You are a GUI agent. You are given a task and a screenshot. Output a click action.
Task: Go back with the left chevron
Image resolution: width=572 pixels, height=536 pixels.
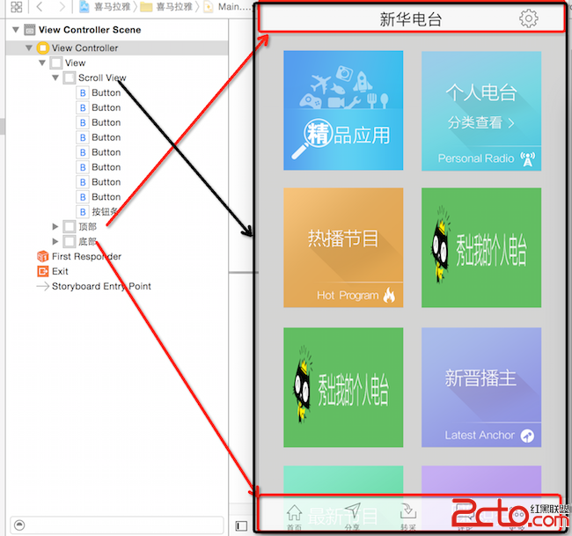[x=40, y=6]
